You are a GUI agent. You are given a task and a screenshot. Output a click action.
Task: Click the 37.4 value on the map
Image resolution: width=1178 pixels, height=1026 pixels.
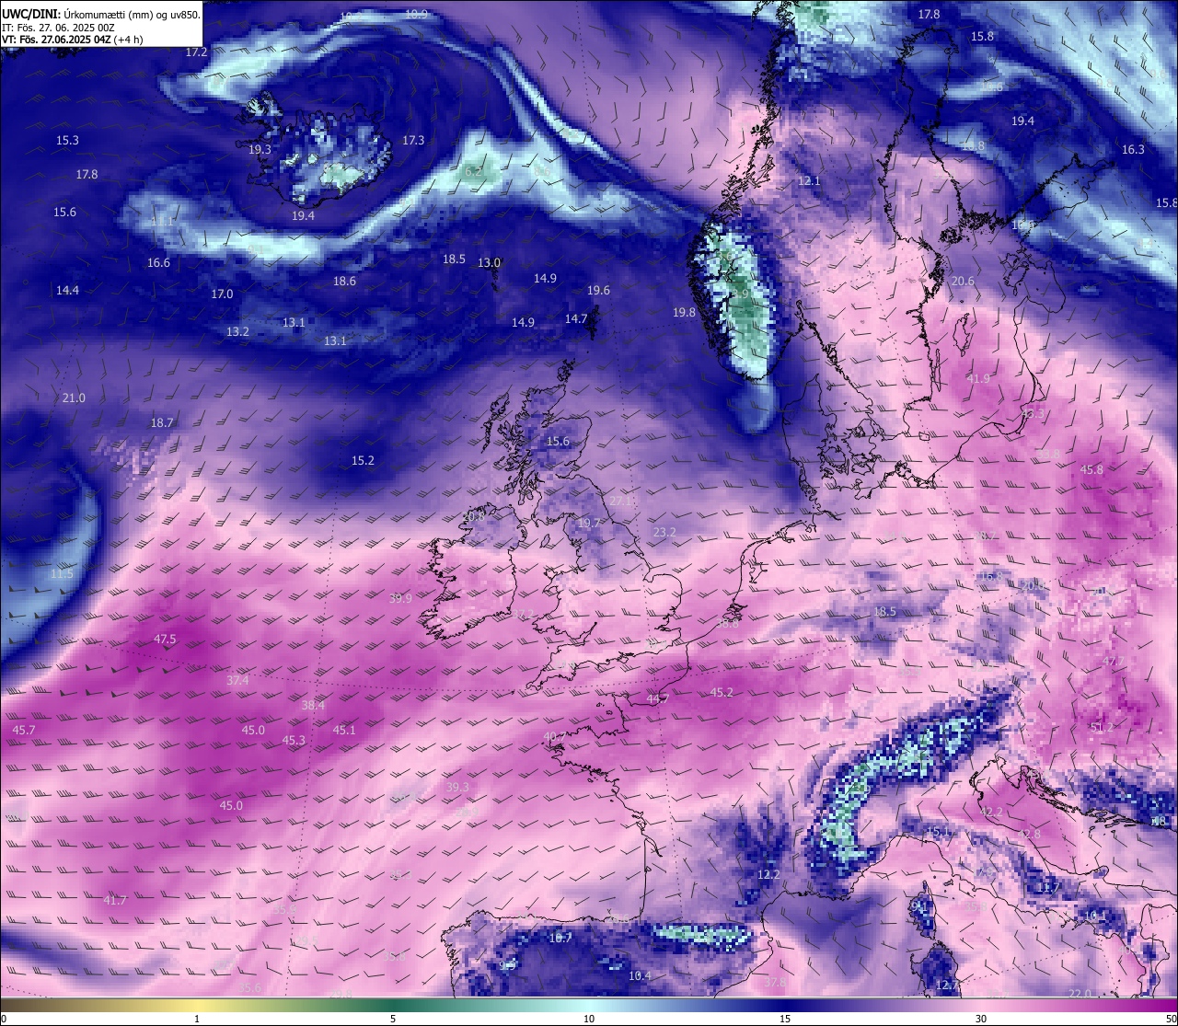pyautogui.click(x=237, y=681)
